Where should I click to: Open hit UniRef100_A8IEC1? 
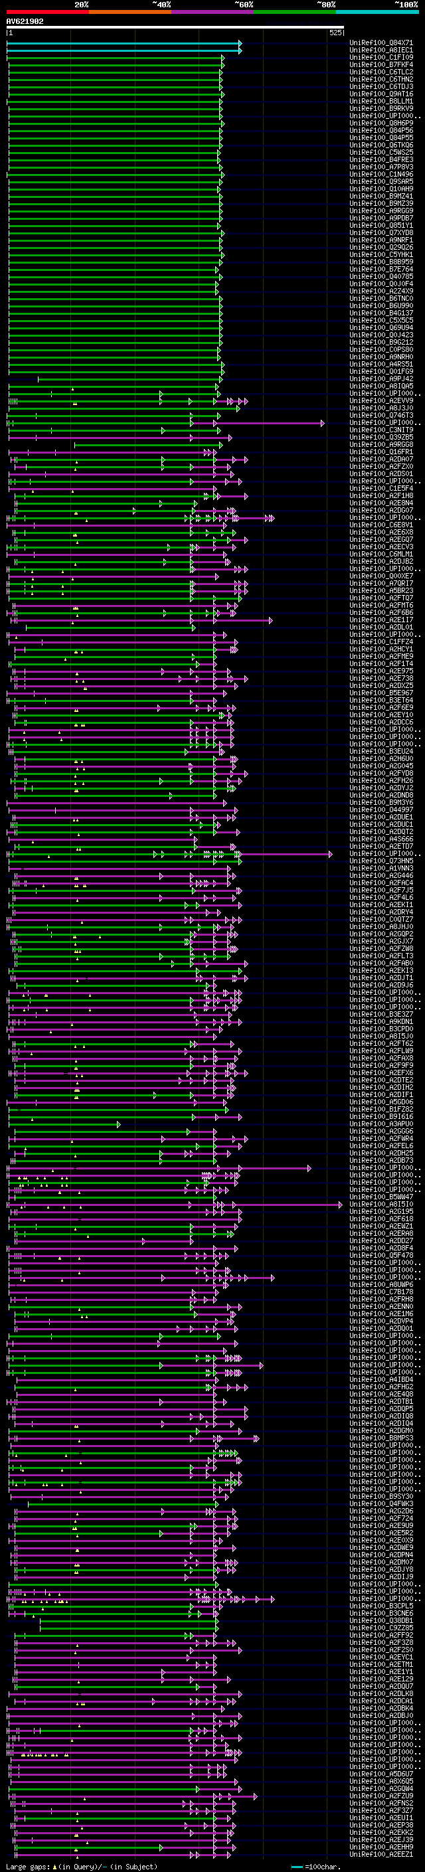(x=381, y=50)
